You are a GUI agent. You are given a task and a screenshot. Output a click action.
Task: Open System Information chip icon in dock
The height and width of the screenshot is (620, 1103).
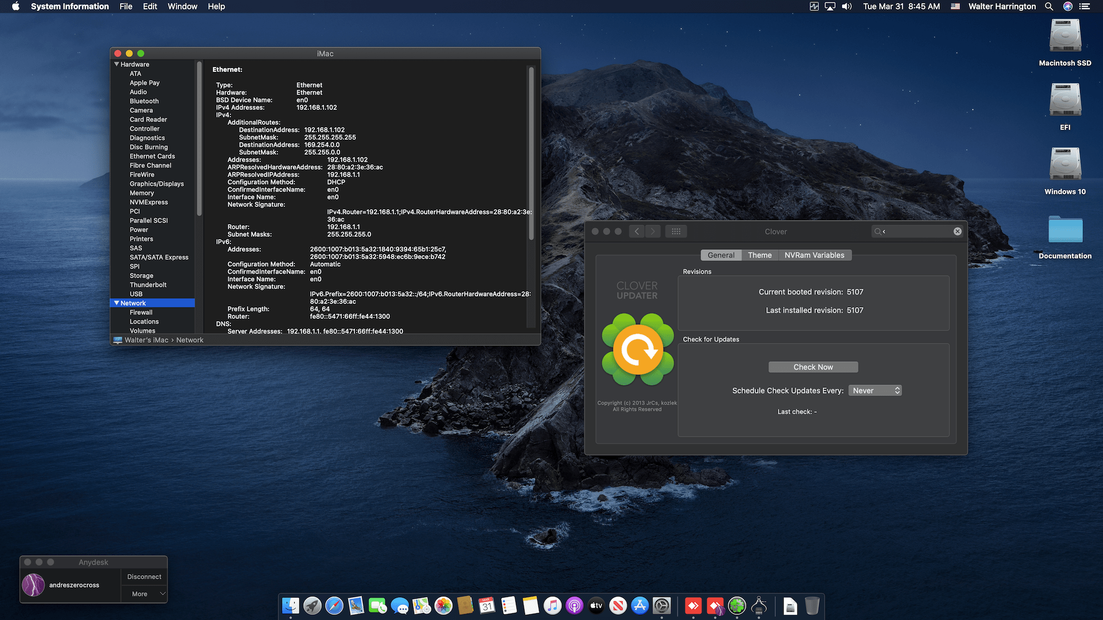(x=759, y=606)
